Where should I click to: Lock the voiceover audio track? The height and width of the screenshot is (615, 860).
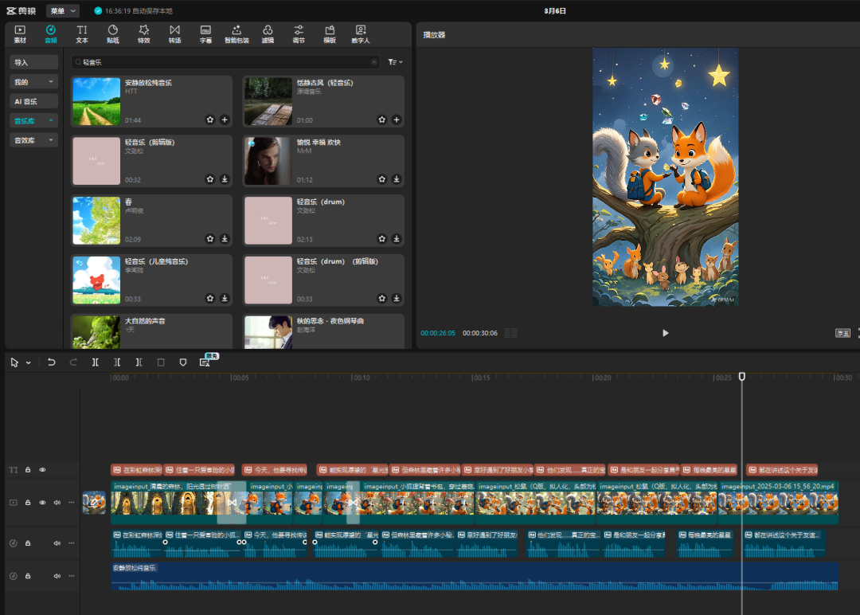point(28,543)
